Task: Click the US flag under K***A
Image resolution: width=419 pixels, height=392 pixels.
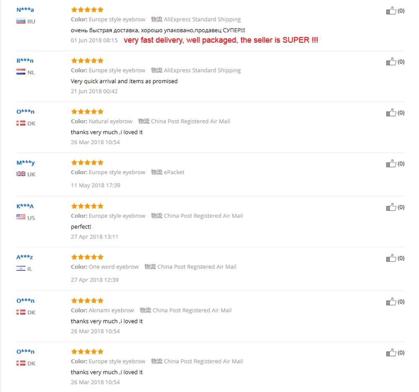Action: [21, 217]
